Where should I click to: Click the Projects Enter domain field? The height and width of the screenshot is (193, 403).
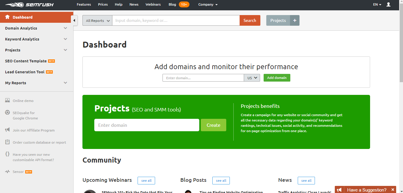tap(147, 125)
